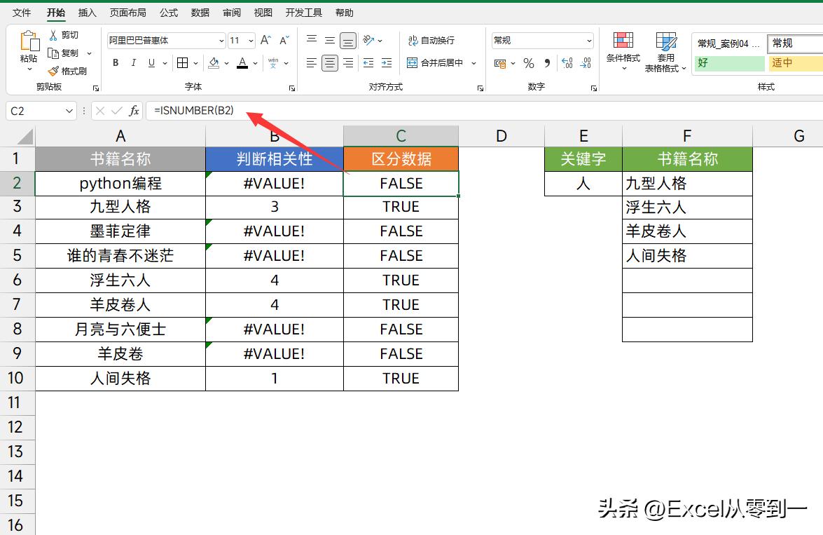Viewport: 823px width, 535px height.
Task: Apply percent style with the % icon
Action: (x=529, y=63)
